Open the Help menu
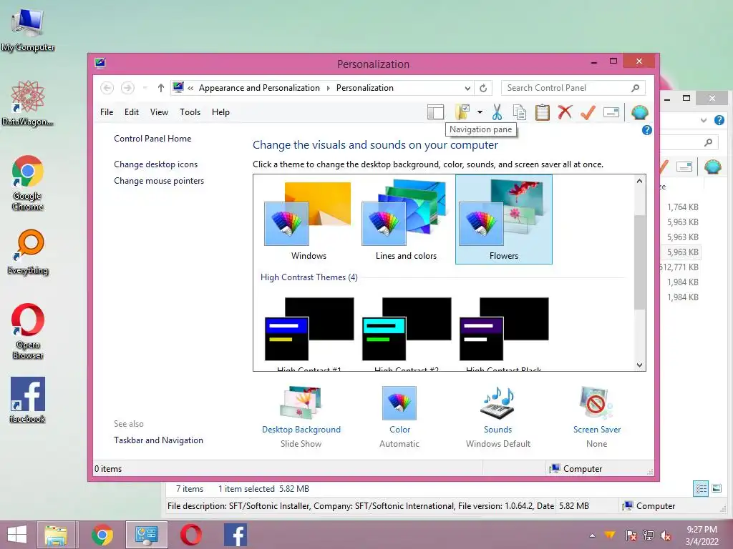 point(220,112)
